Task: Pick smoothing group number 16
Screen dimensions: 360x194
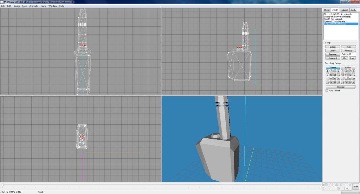Action: point(354,75)
